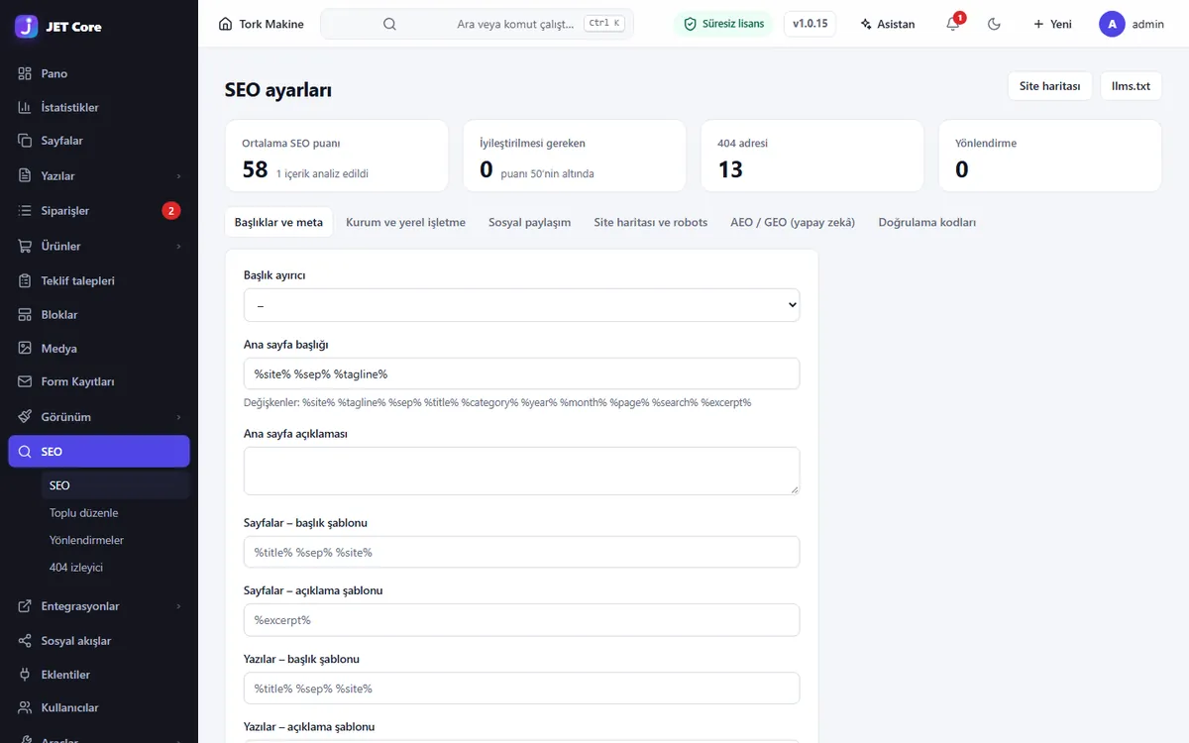Click the Sayfalar pages icon

click(x=25, y=141)
